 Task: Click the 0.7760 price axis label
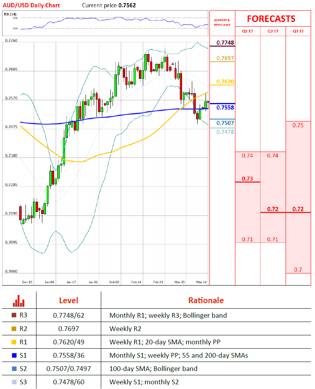pos(11,40)
